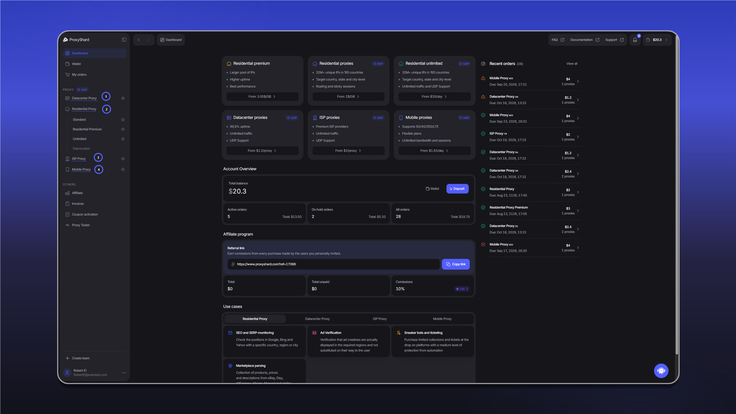Click the Proxy Tester sidebar icon
The width and height of the screenshot is (736, 414).
pyautogui.click(x=67, y=225)
